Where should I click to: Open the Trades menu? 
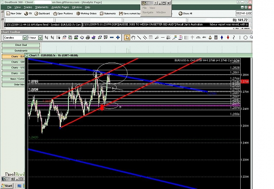(28, 7)
